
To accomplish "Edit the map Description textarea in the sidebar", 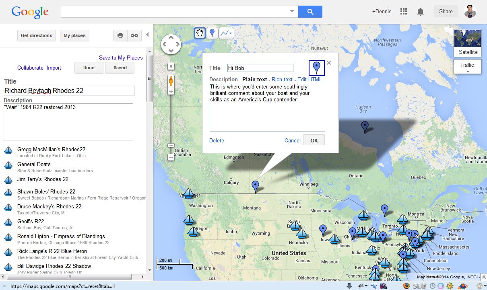I will (x=68, y=122).
